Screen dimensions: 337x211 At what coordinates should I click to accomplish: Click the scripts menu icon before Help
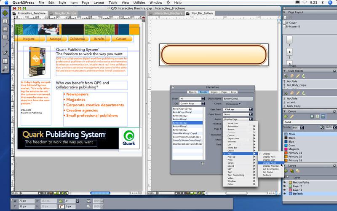point(168,3)
